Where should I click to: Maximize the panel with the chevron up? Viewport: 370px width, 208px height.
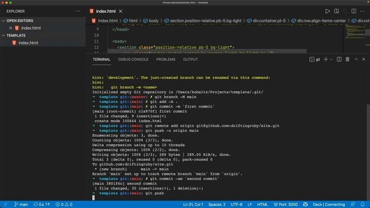pos(356,60)
